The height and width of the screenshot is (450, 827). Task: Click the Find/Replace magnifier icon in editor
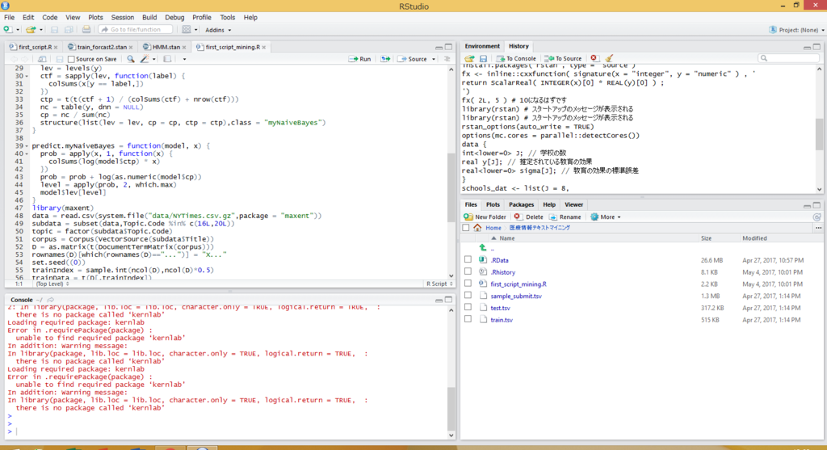click(131, 59)
